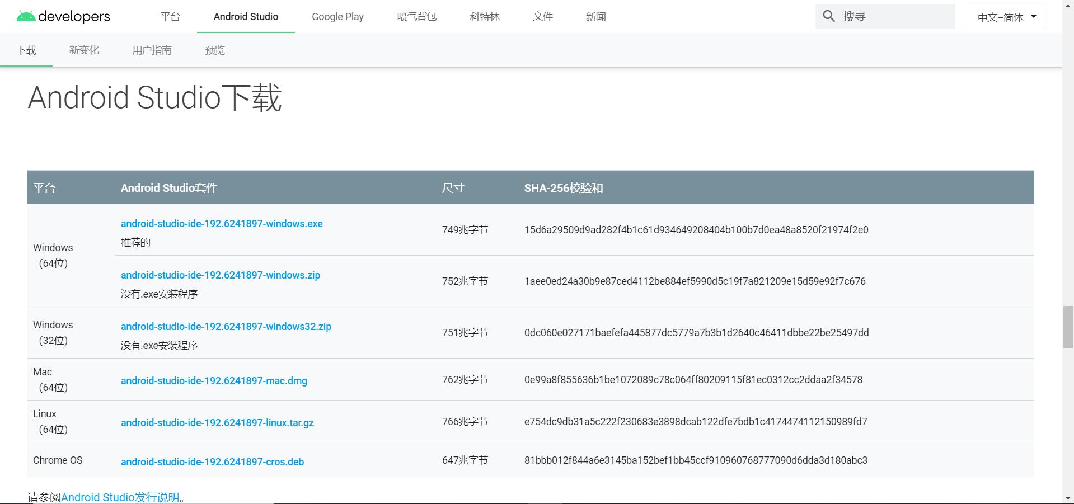1074x504 pixels.
Task: Click the checksum starting with 15d6a29509d9
Action: [696, 230]
